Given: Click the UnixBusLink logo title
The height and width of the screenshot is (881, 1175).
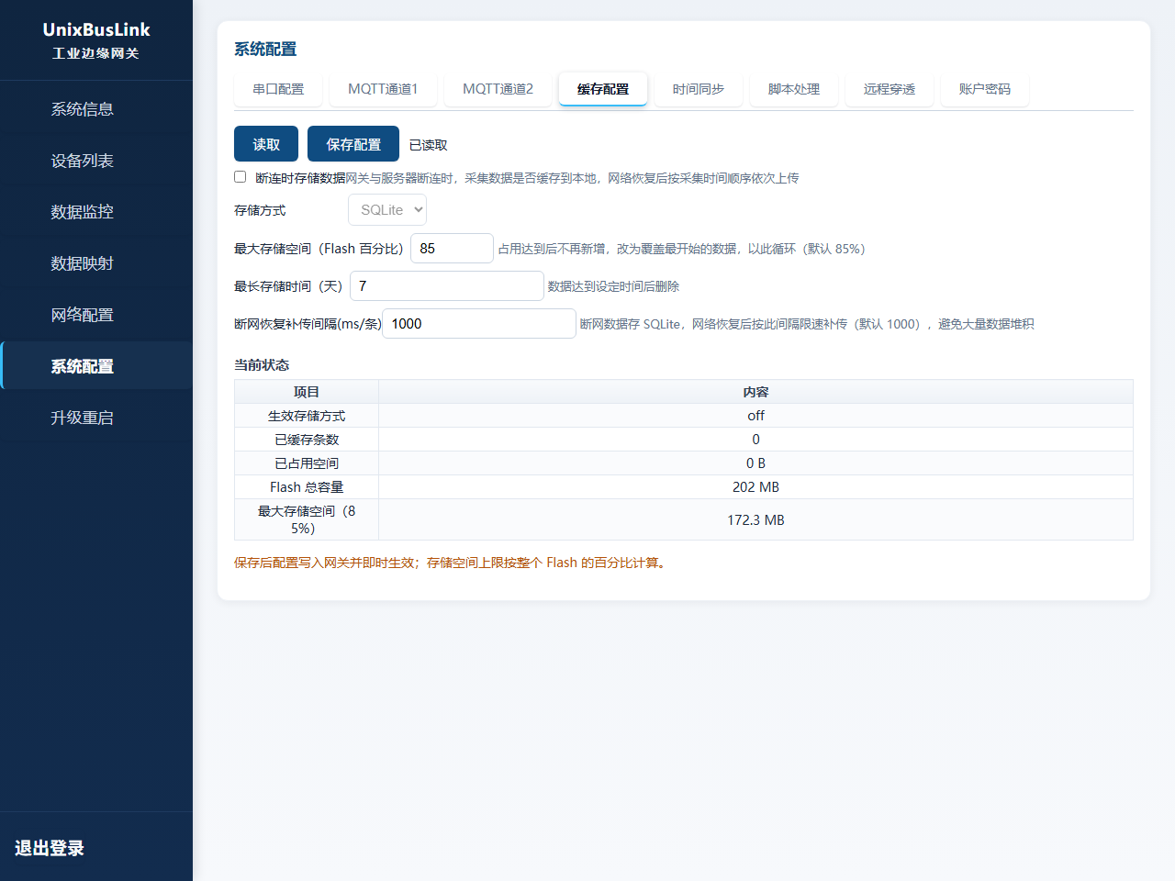Looking at the screenshot, I should pyautogui.click(x=96, y=29).
